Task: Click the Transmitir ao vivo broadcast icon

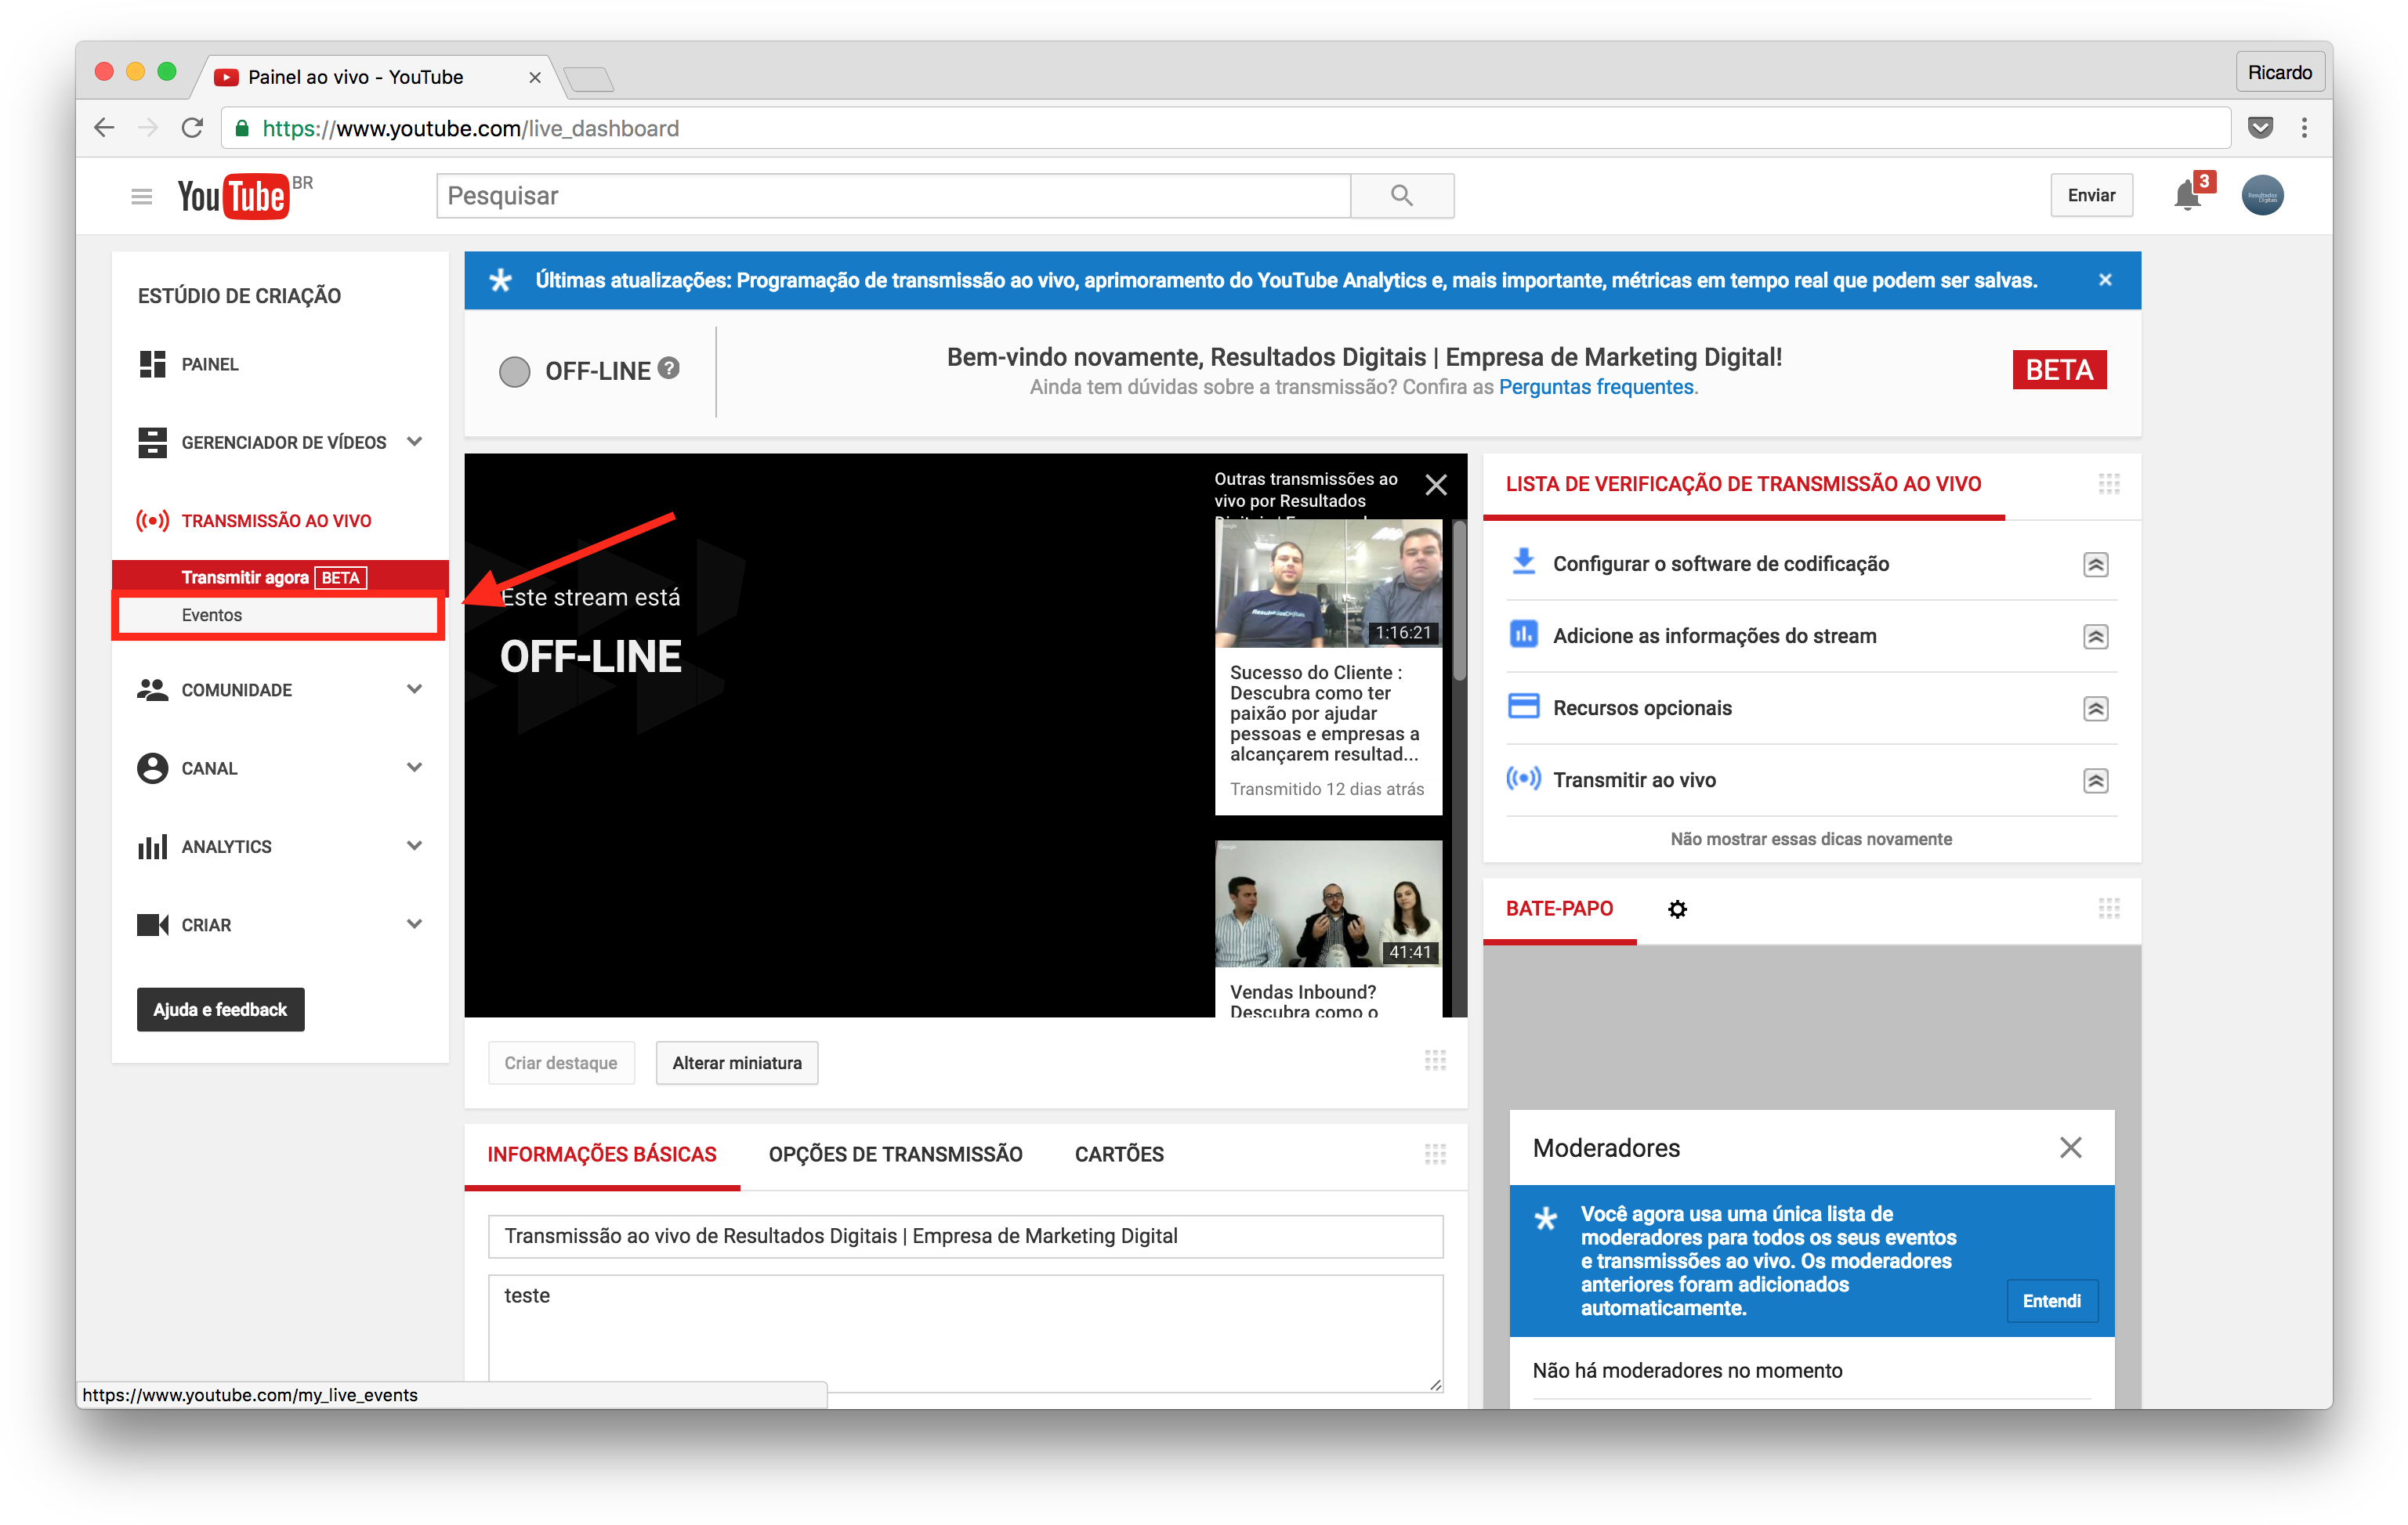Action: point(1523,778)
